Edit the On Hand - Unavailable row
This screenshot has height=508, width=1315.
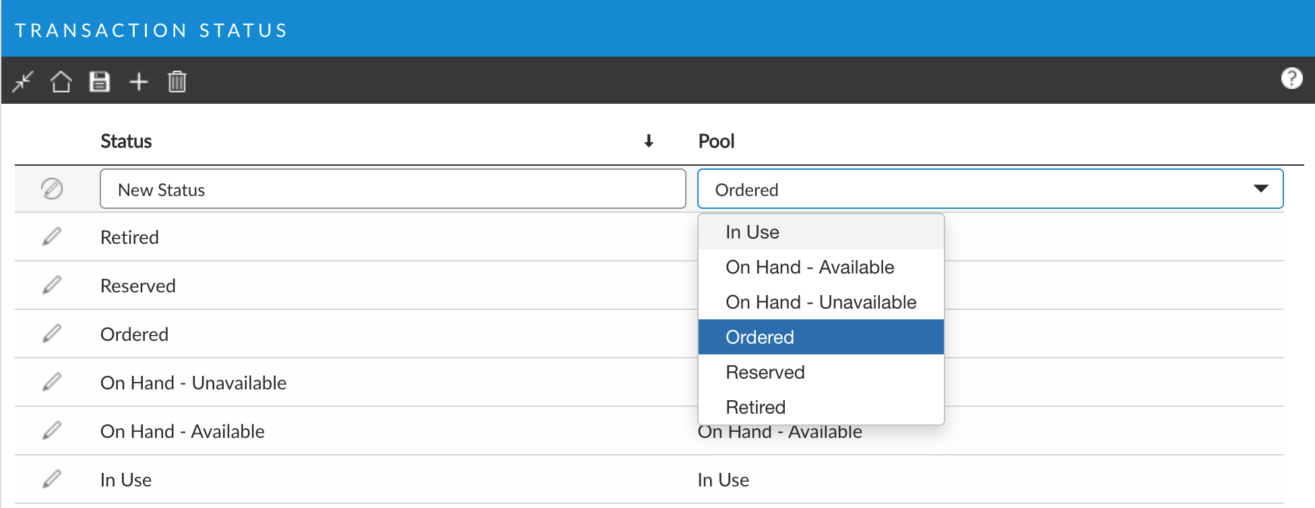click(x=52, y=383)
